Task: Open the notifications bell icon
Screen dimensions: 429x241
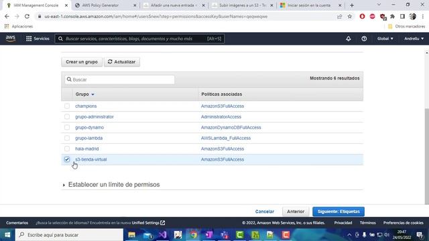Action: tap(349, 39)
